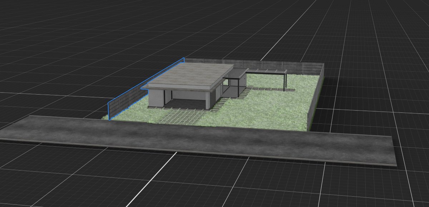Select the house's front left wall
The height and width of the screenshot is (207, 429).
coord(155,98)
